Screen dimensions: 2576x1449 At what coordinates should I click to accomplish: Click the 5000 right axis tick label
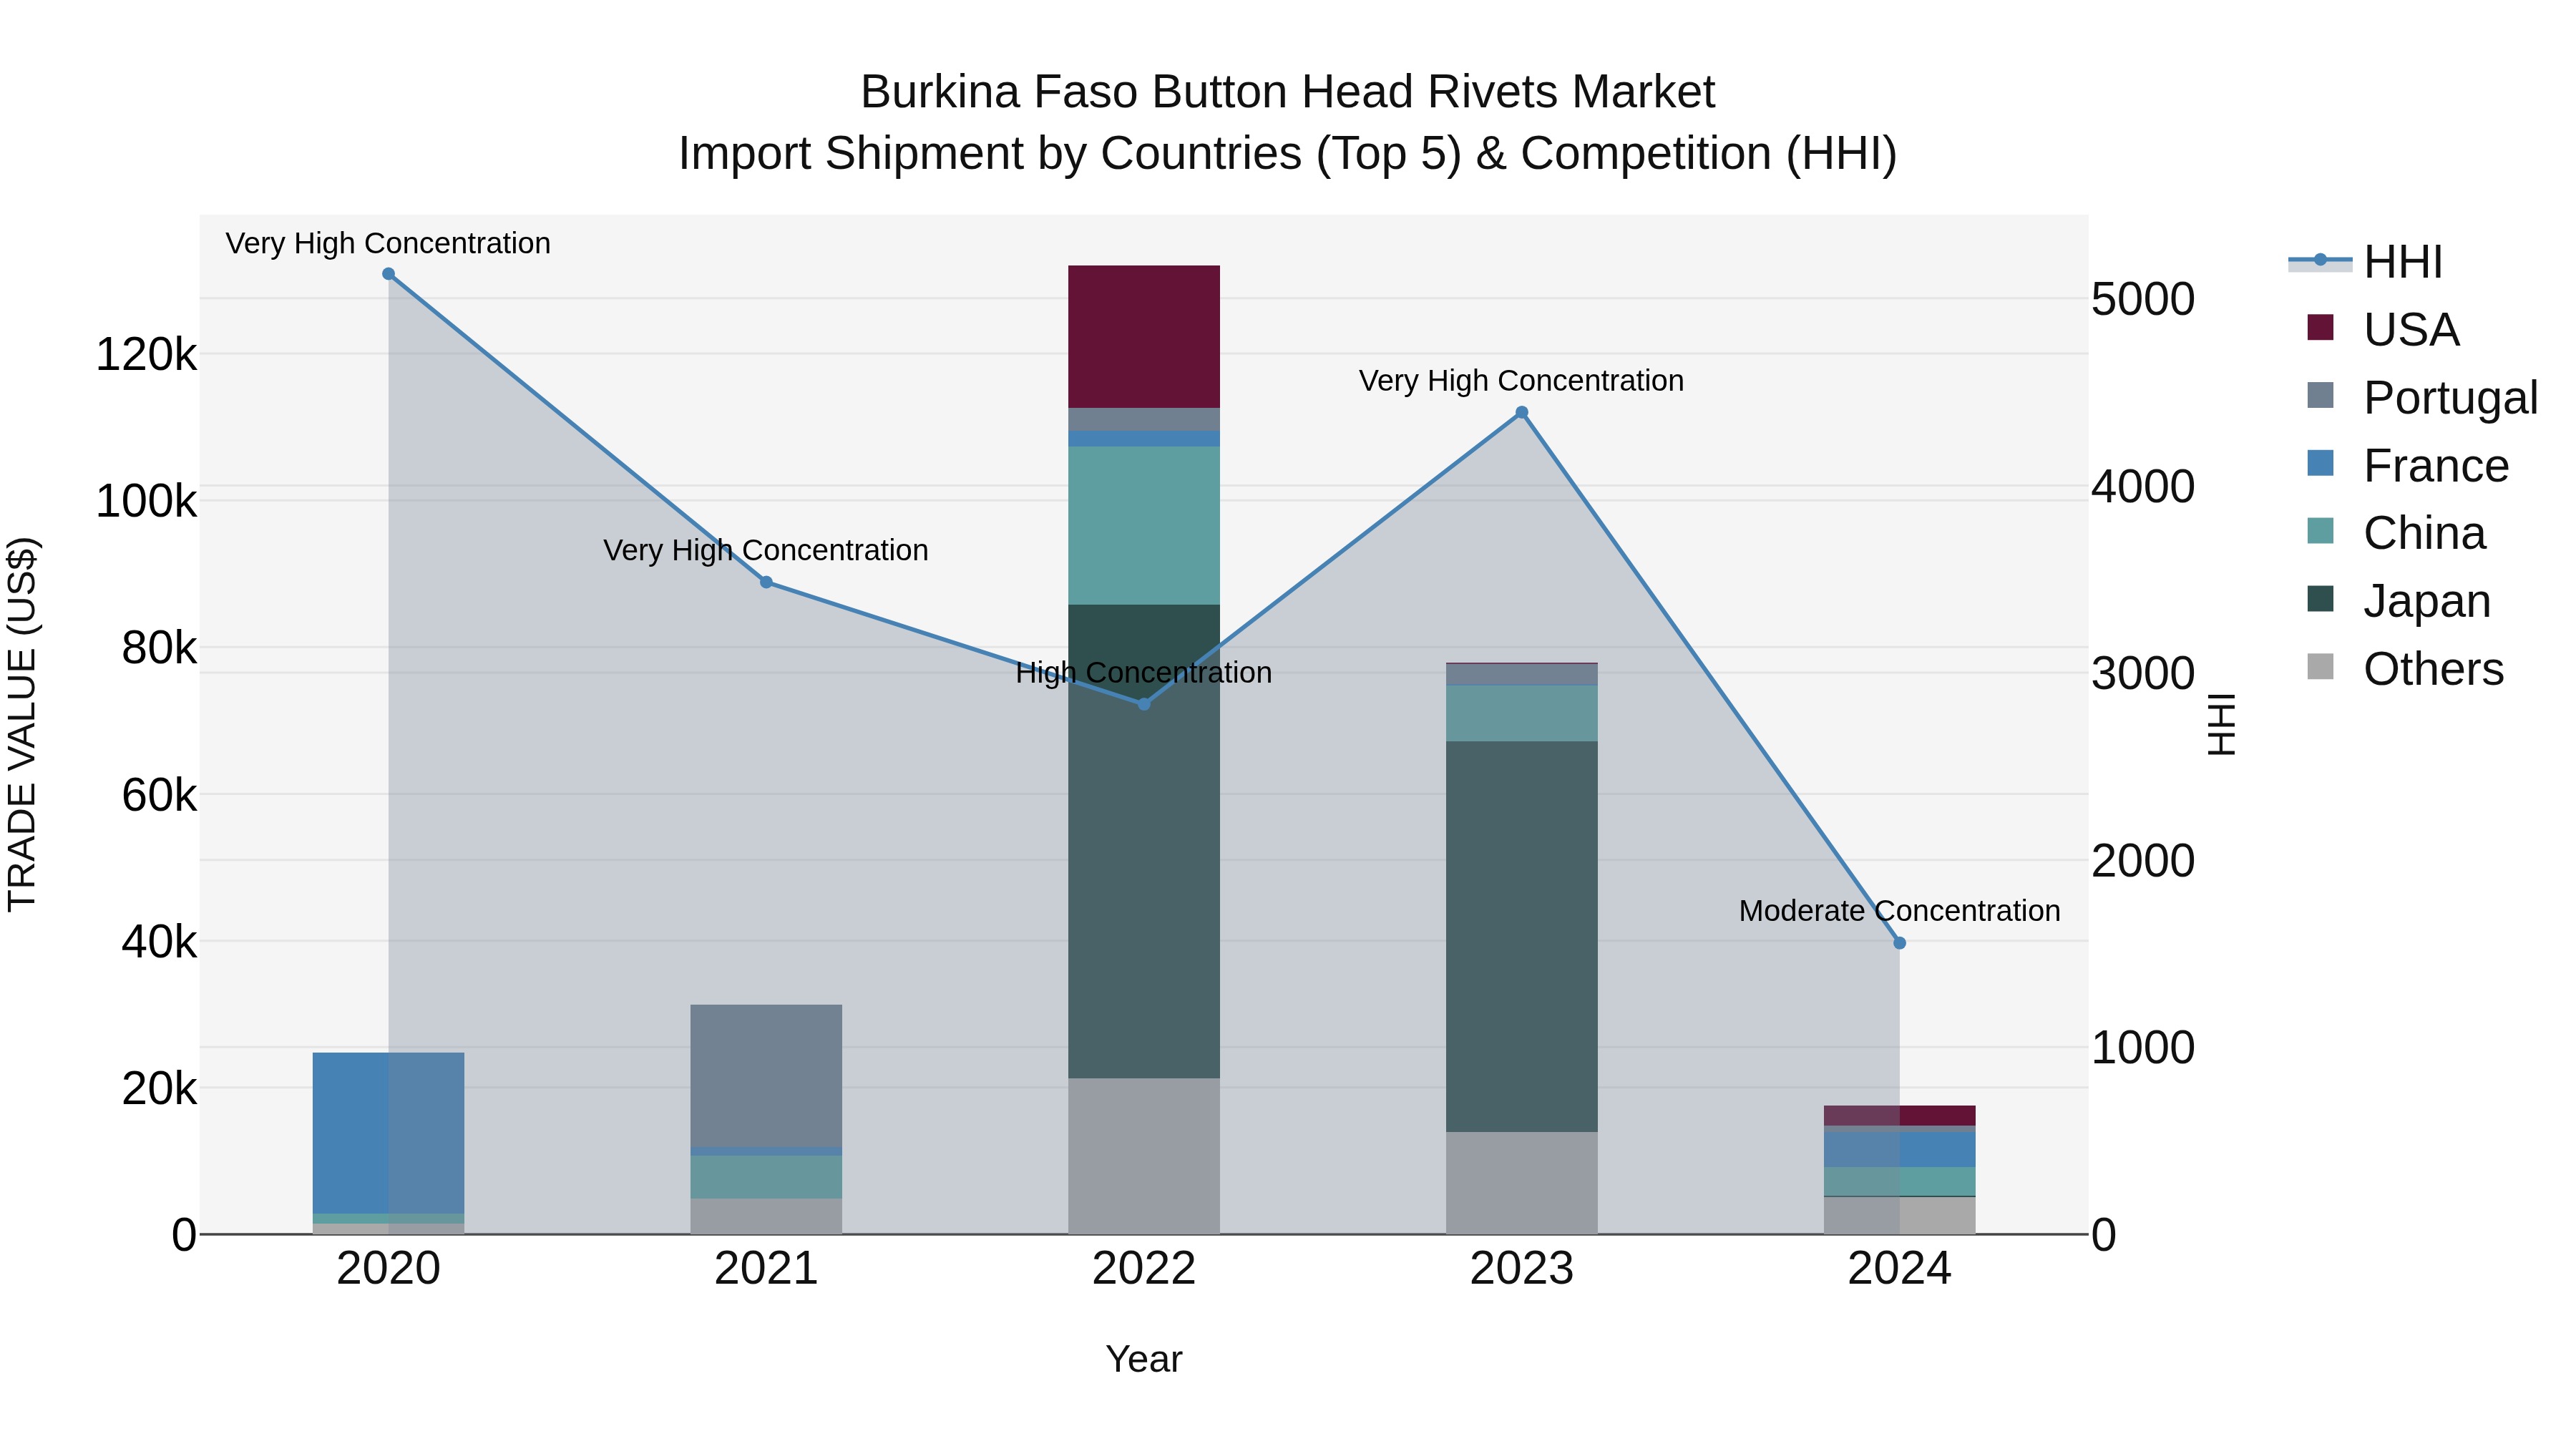(x=2143, y=300)
